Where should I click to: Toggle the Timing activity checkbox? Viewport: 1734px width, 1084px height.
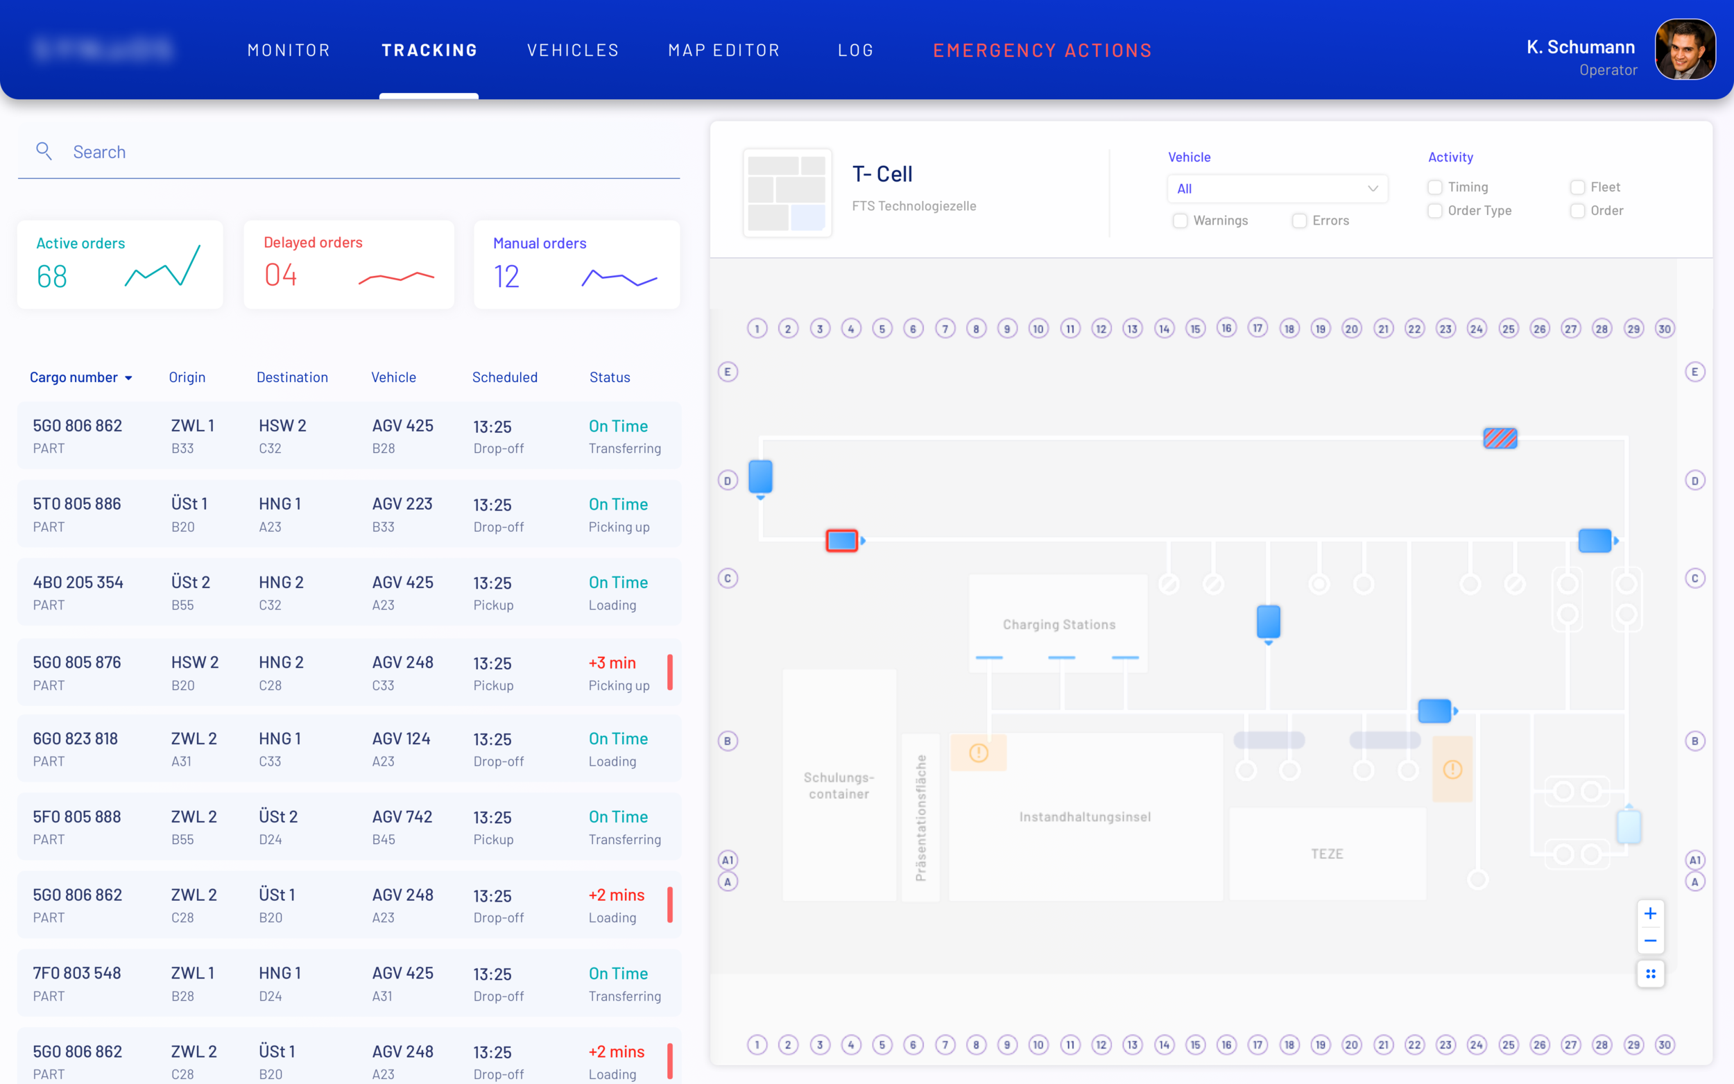click(1434, 187)
